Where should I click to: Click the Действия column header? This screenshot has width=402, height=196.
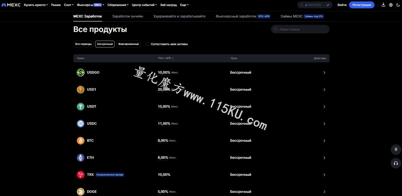click(320, 58)
